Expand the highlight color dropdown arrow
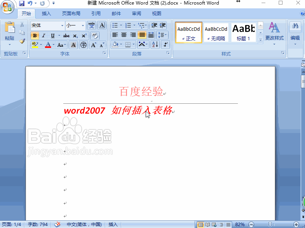This screenshot has height=228, width=305. [x=41, y=45]
